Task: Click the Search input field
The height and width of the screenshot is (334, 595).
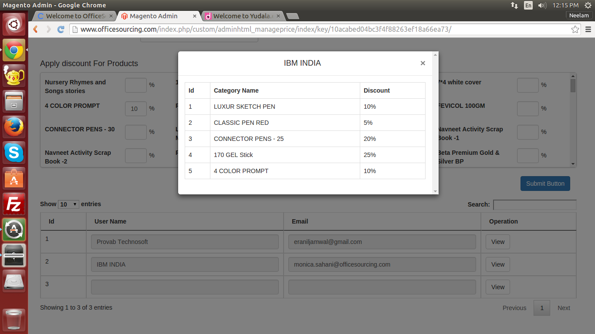Action: coord(535,204)
